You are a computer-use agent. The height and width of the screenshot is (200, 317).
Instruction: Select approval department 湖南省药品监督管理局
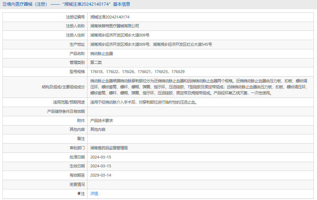pos(109,148)
